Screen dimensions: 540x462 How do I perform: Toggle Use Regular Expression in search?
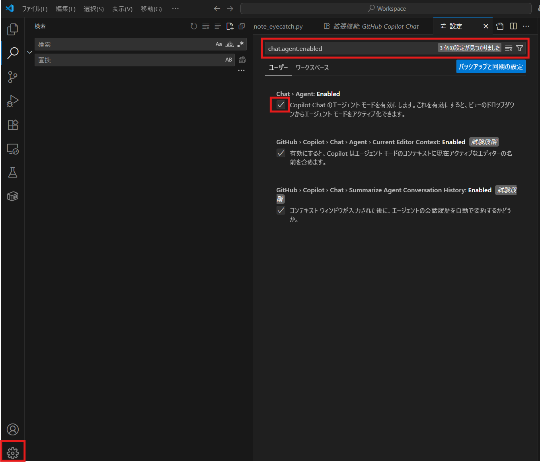click(240, 44)
